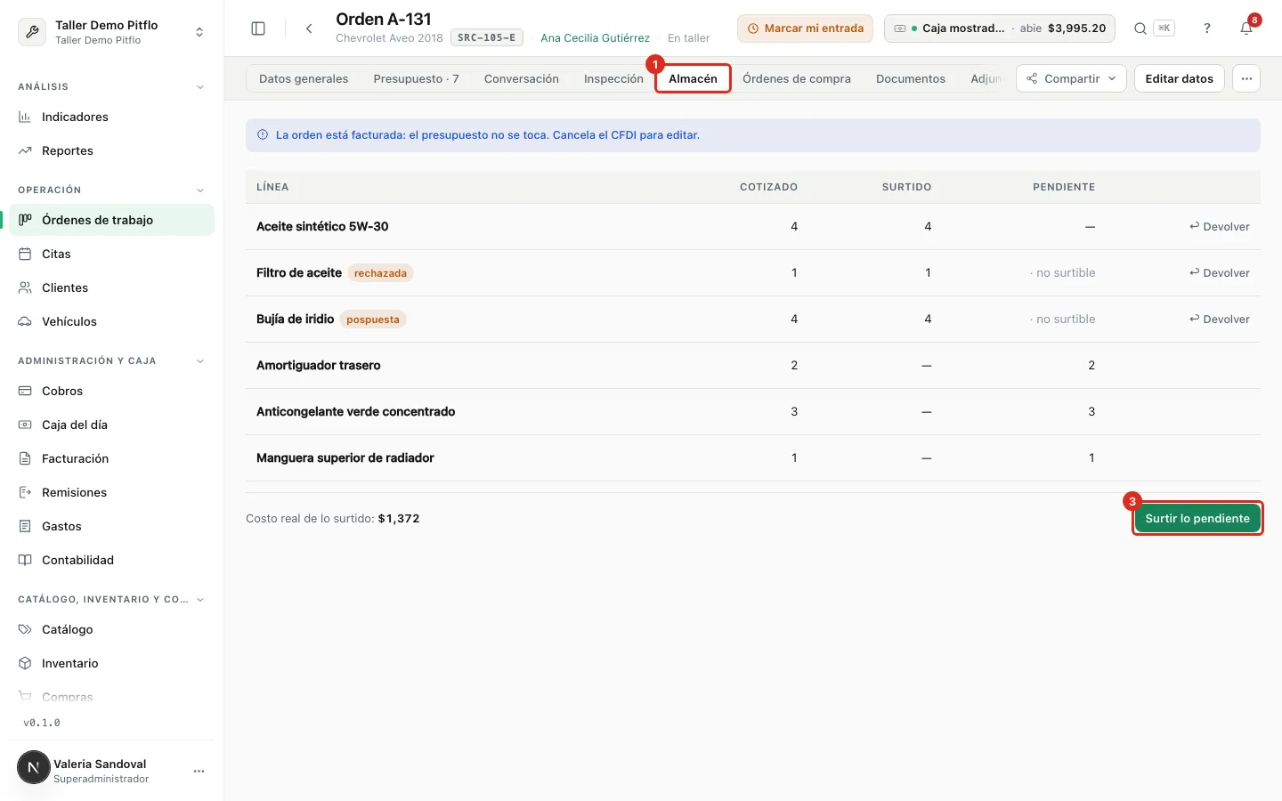Open user menu dots next to Valeria Sandoval

(199, 771)
